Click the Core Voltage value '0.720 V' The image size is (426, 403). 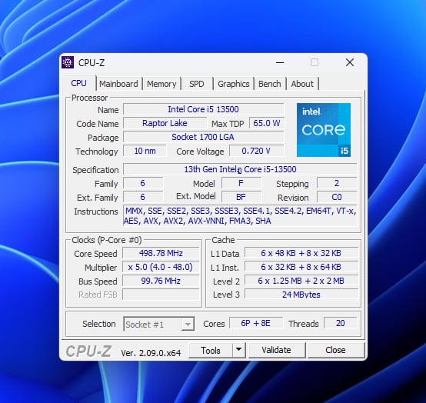coord(256,151)
